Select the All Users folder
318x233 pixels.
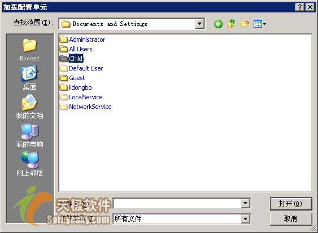(x=76, y=49)
